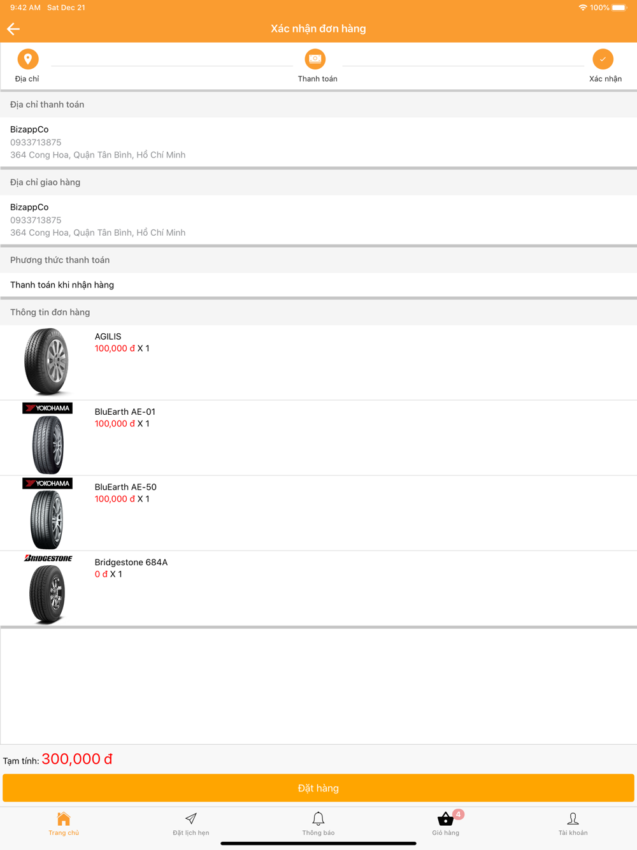Tap the Xác nhận checkmark step icon
This screenshot has width=637, height=850.
click(x=603, y=59)
